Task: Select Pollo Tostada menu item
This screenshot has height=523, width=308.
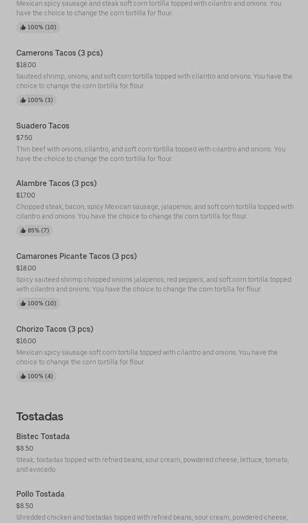Action: click(40, 494)
